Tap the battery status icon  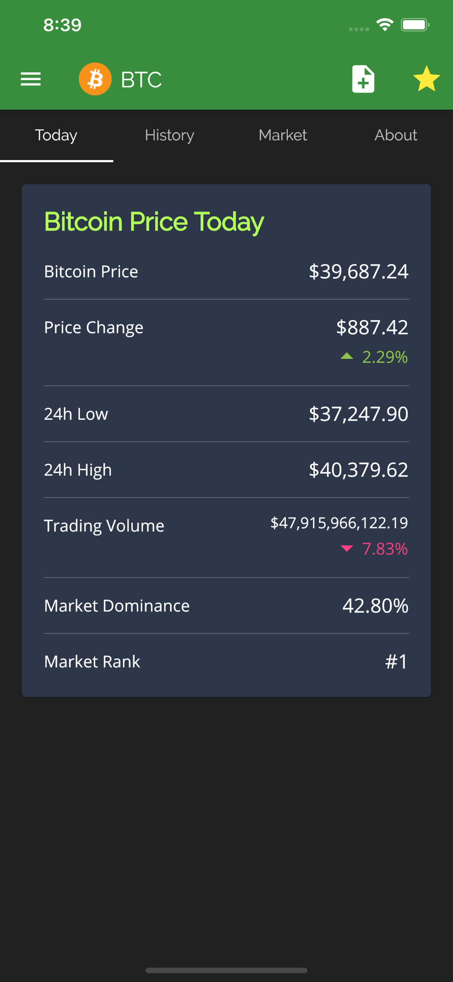click(415, 25)
